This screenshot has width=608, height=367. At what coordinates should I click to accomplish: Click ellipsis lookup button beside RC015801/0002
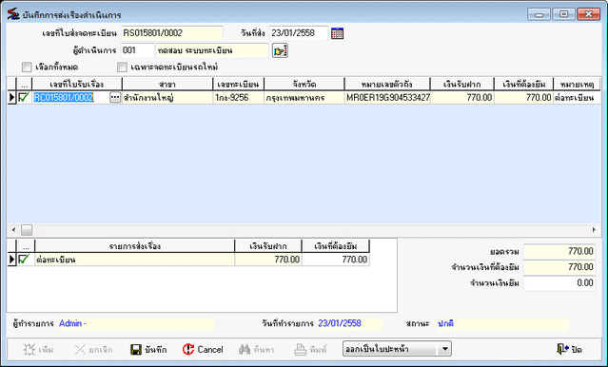(x=115, y=97)
